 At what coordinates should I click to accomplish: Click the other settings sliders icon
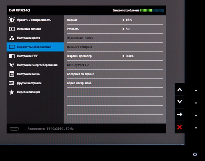tap(12, 83)
